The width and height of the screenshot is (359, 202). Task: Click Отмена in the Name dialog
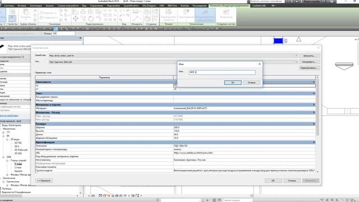(251, 82)
